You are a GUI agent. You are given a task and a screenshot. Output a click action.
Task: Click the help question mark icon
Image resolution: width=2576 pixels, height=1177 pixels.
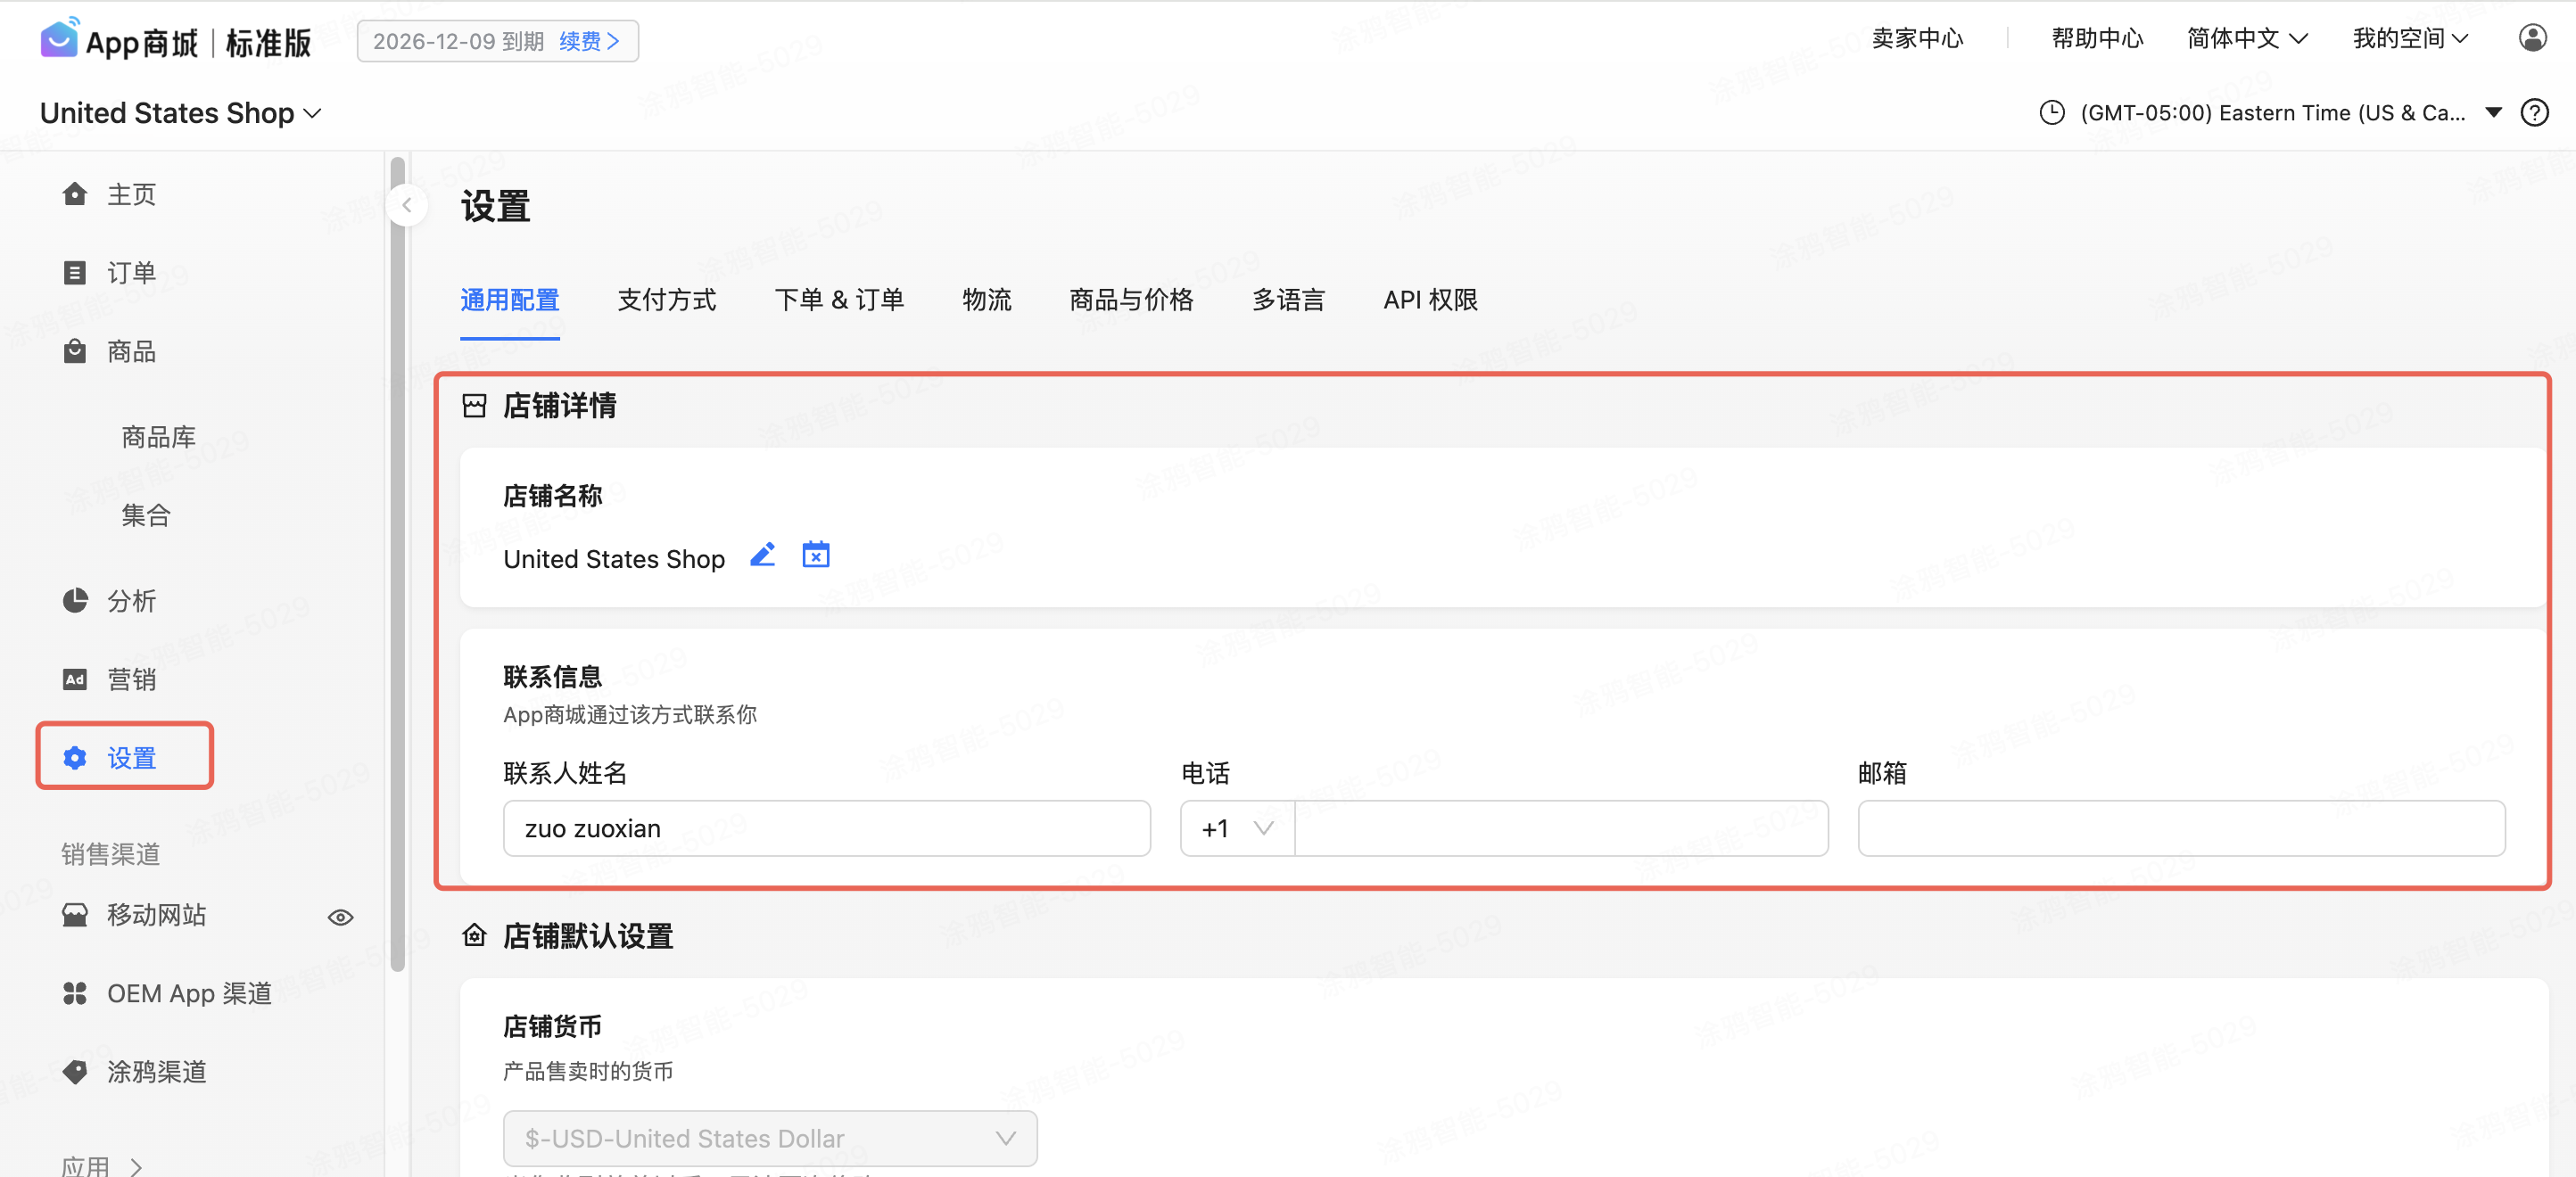tap(2534, 113)
